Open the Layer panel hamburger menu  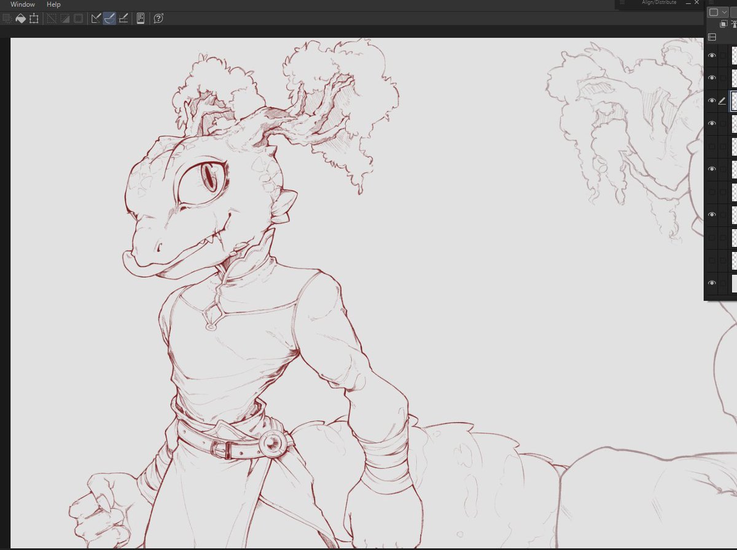point(712,2)
